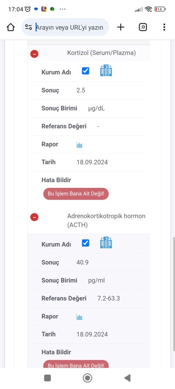
Task: Open the tab switcher icon
Action: pyautogui.click(x=143, y=27)
